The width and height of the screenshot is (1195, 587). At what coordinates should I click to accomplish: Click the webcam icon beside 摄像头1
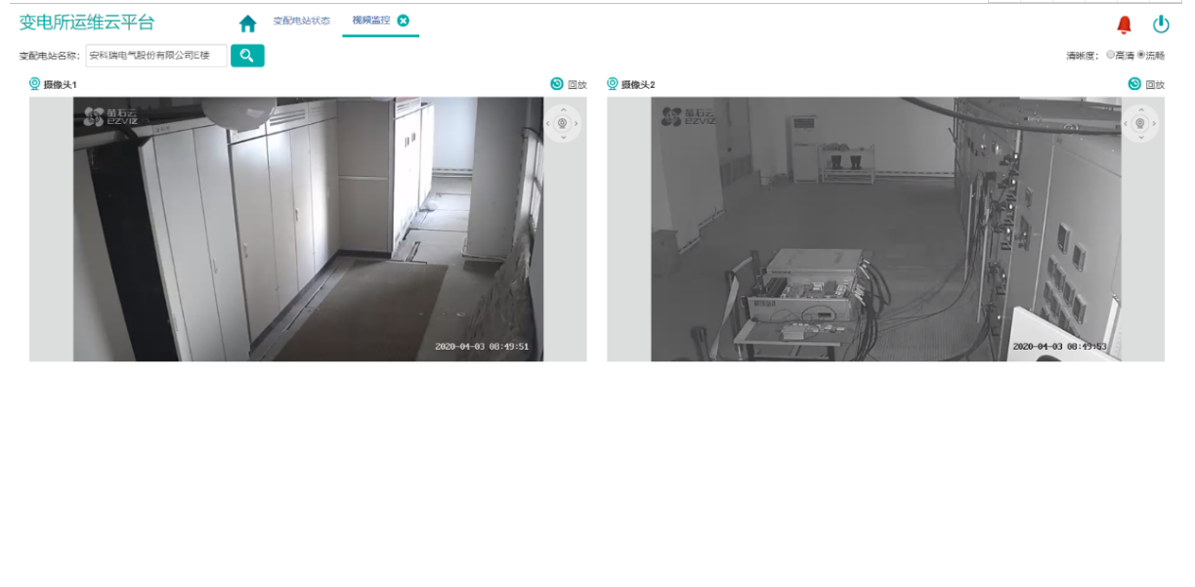pos(35,84)
